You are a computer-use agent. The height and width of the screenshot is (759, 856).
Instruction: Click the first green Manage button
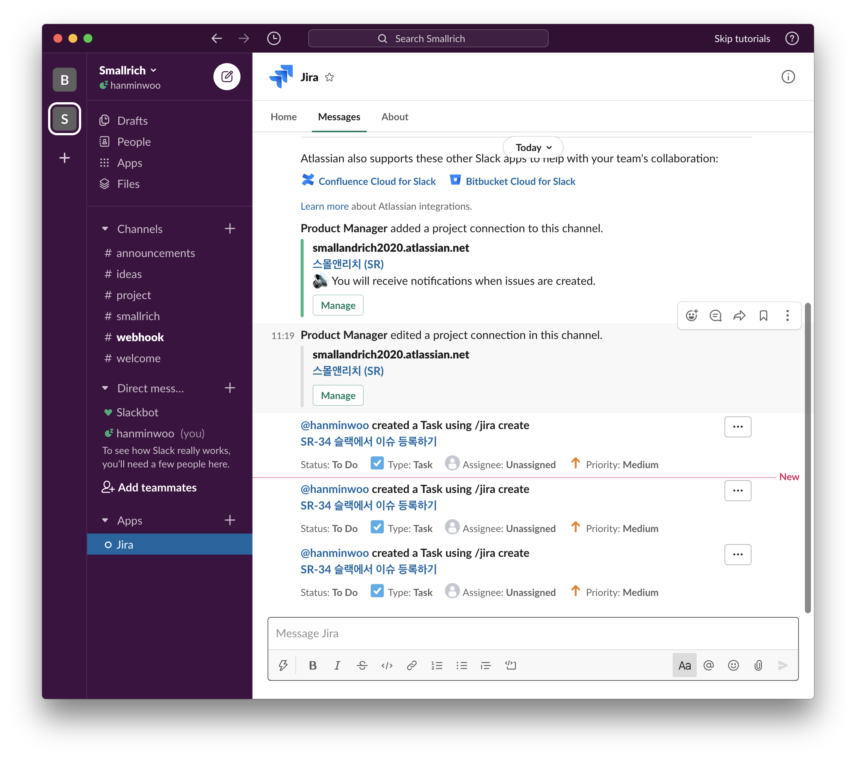click(337, 305)
